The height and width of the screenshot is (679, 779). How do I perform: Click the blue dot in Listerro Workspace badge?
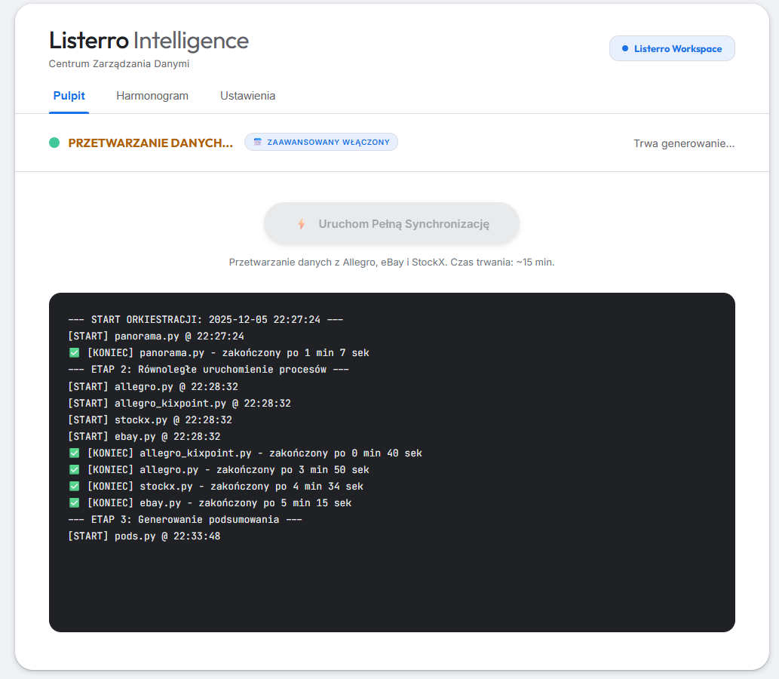click(x=624, y=49)
